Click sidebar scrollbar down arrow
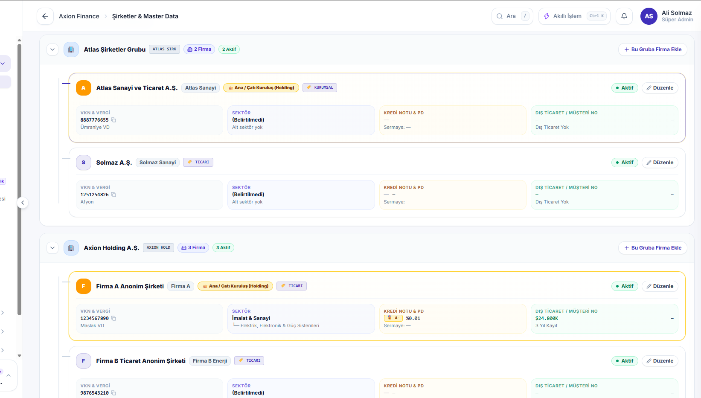Screen dimensions: 701x398 tap(19, 356)
